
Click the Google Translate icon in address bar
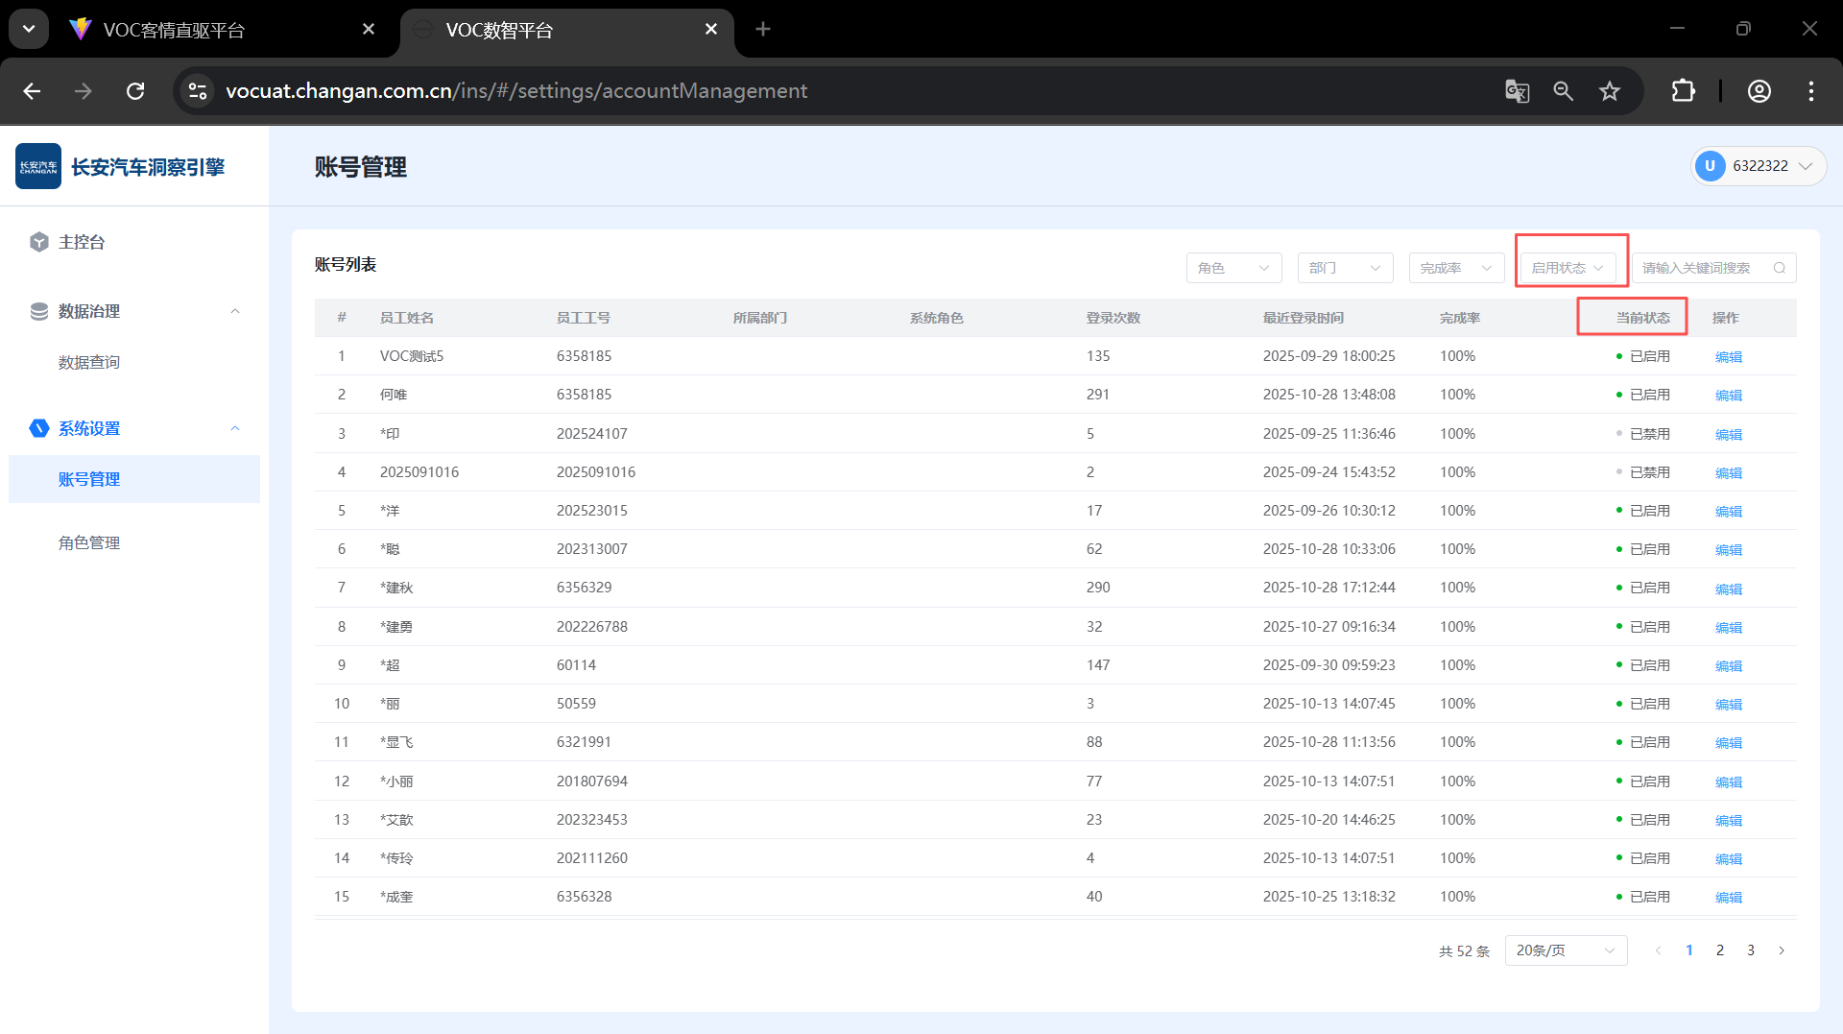[x=1517, y=91]
